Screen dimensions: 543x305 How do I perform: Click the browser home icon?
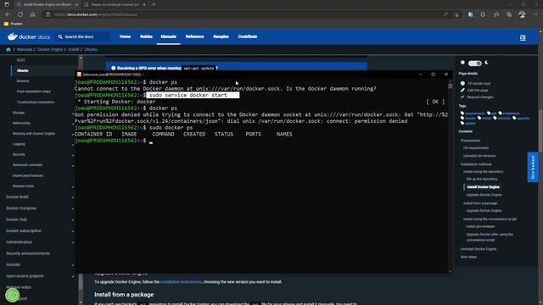[x=32, y=14]
